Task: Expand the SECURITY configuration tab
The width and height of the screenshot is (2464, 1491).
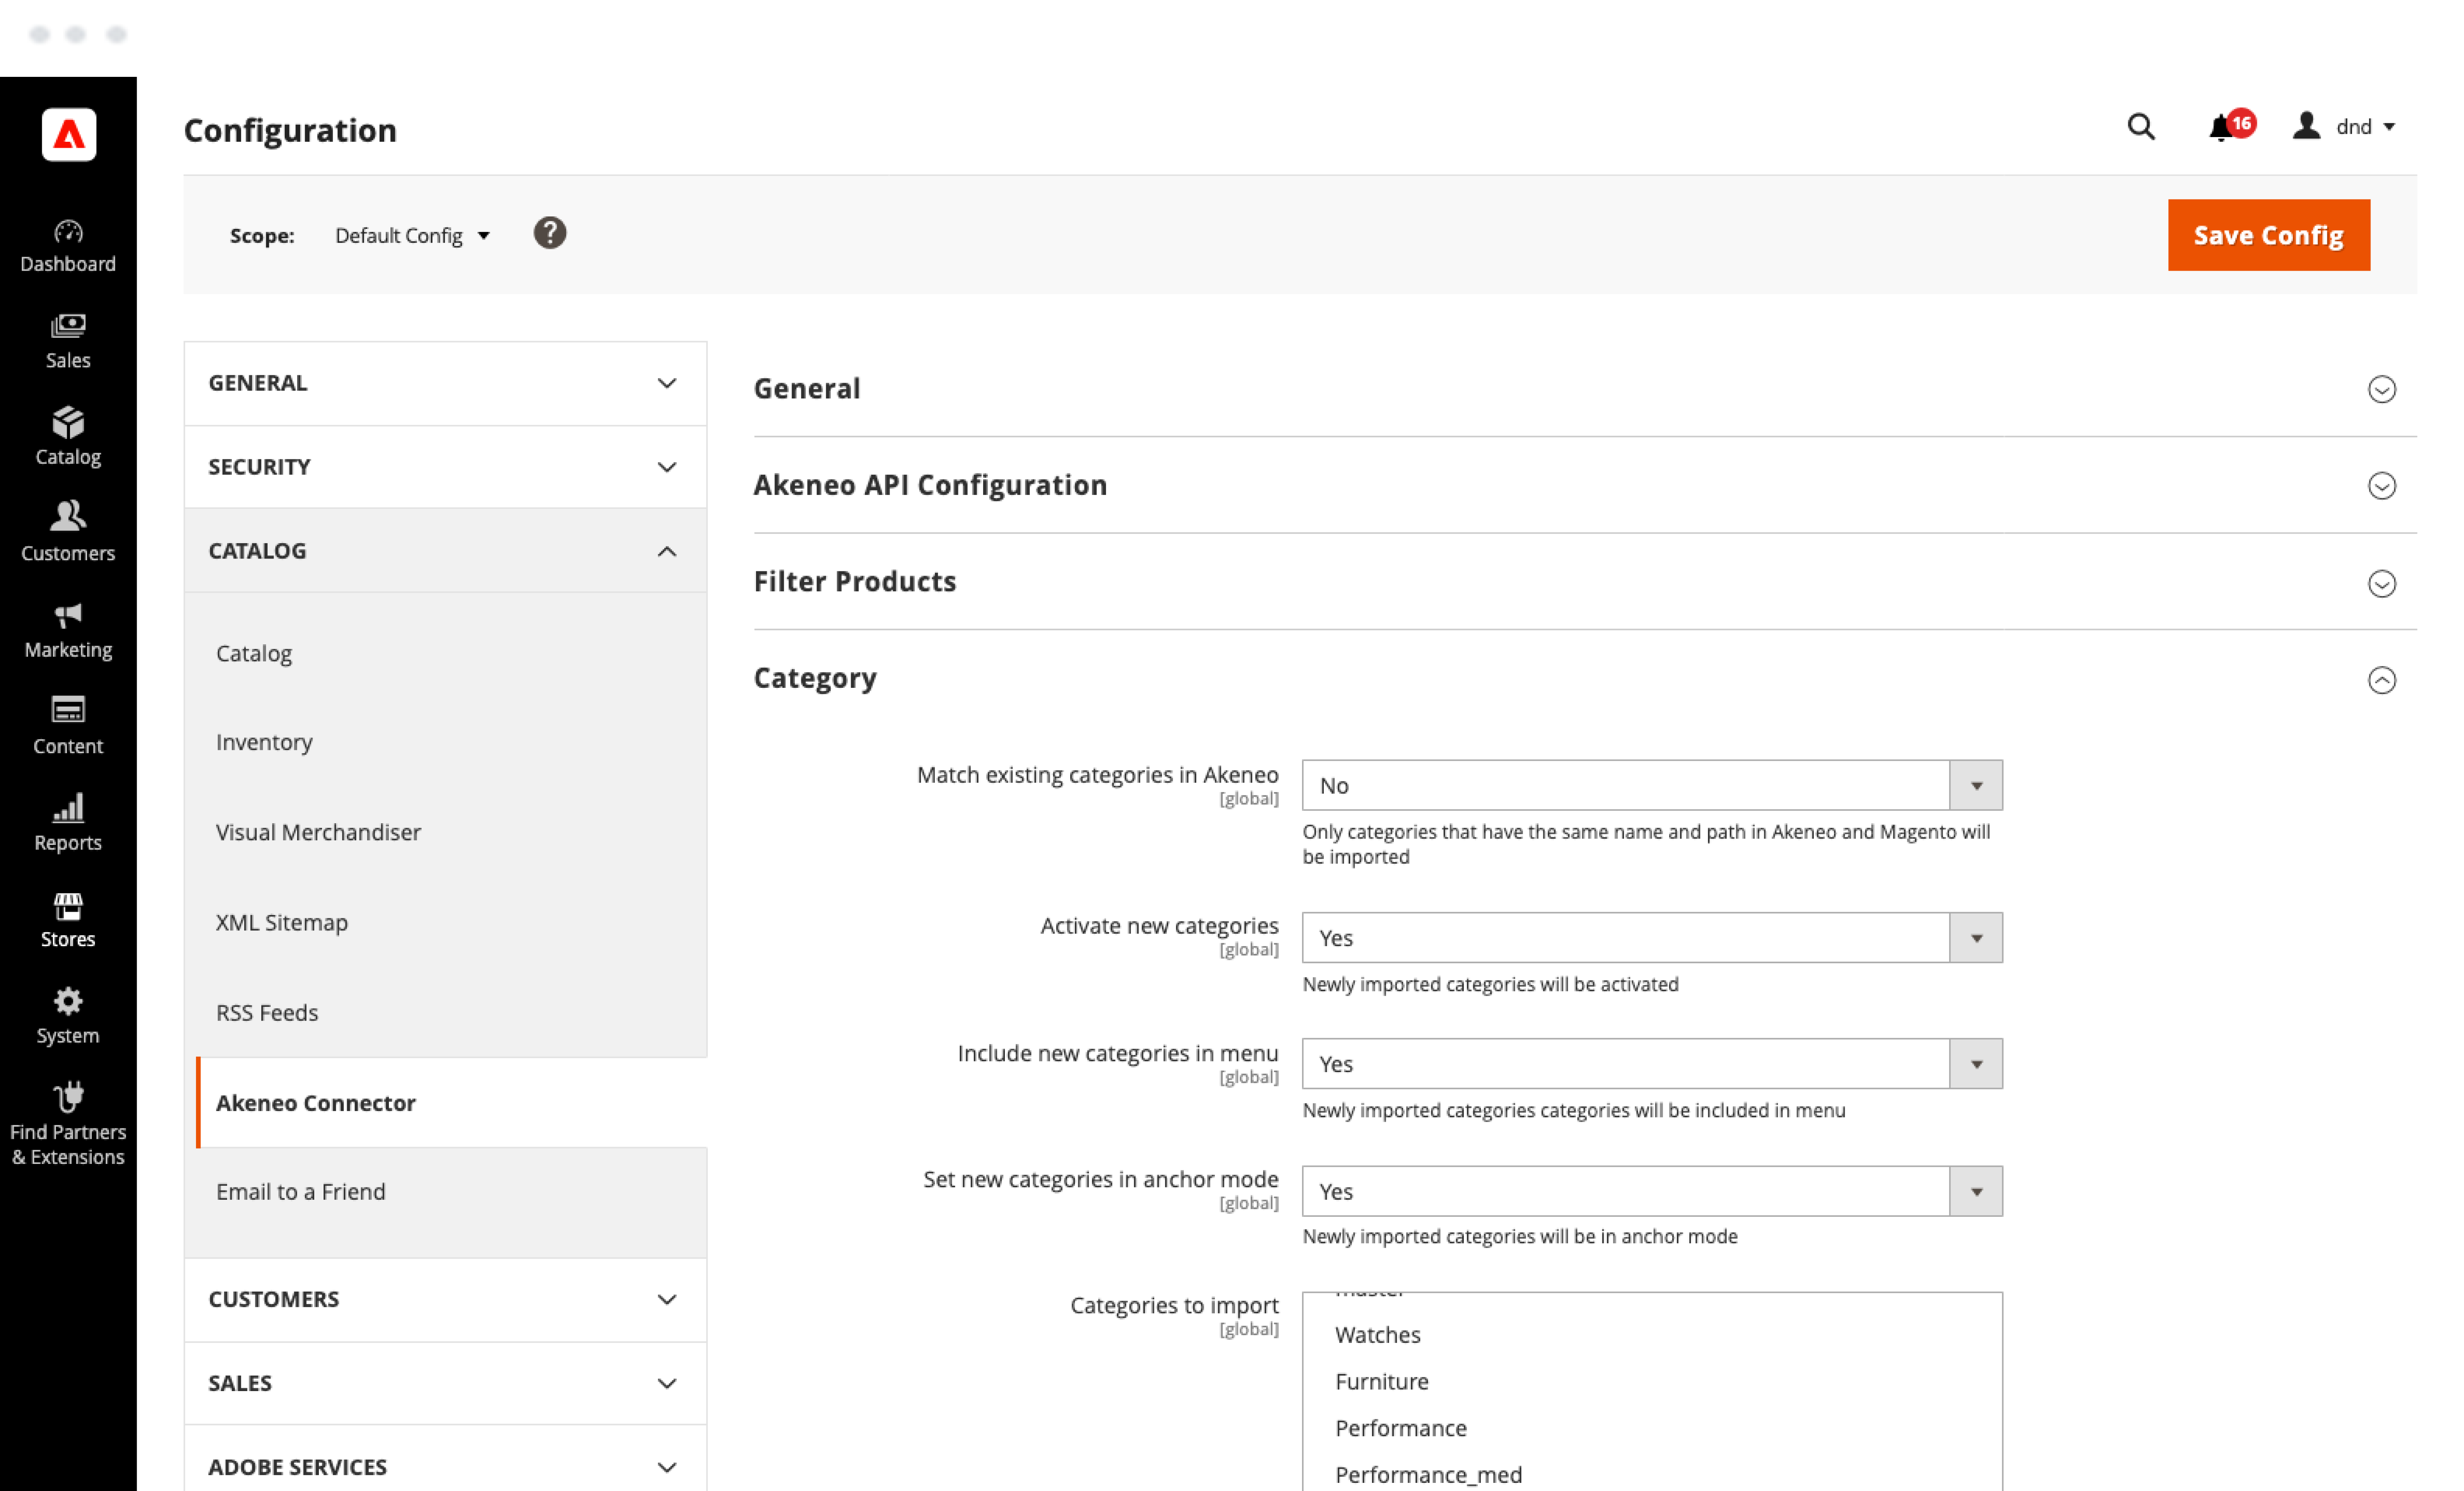Action: click(445, 467)
